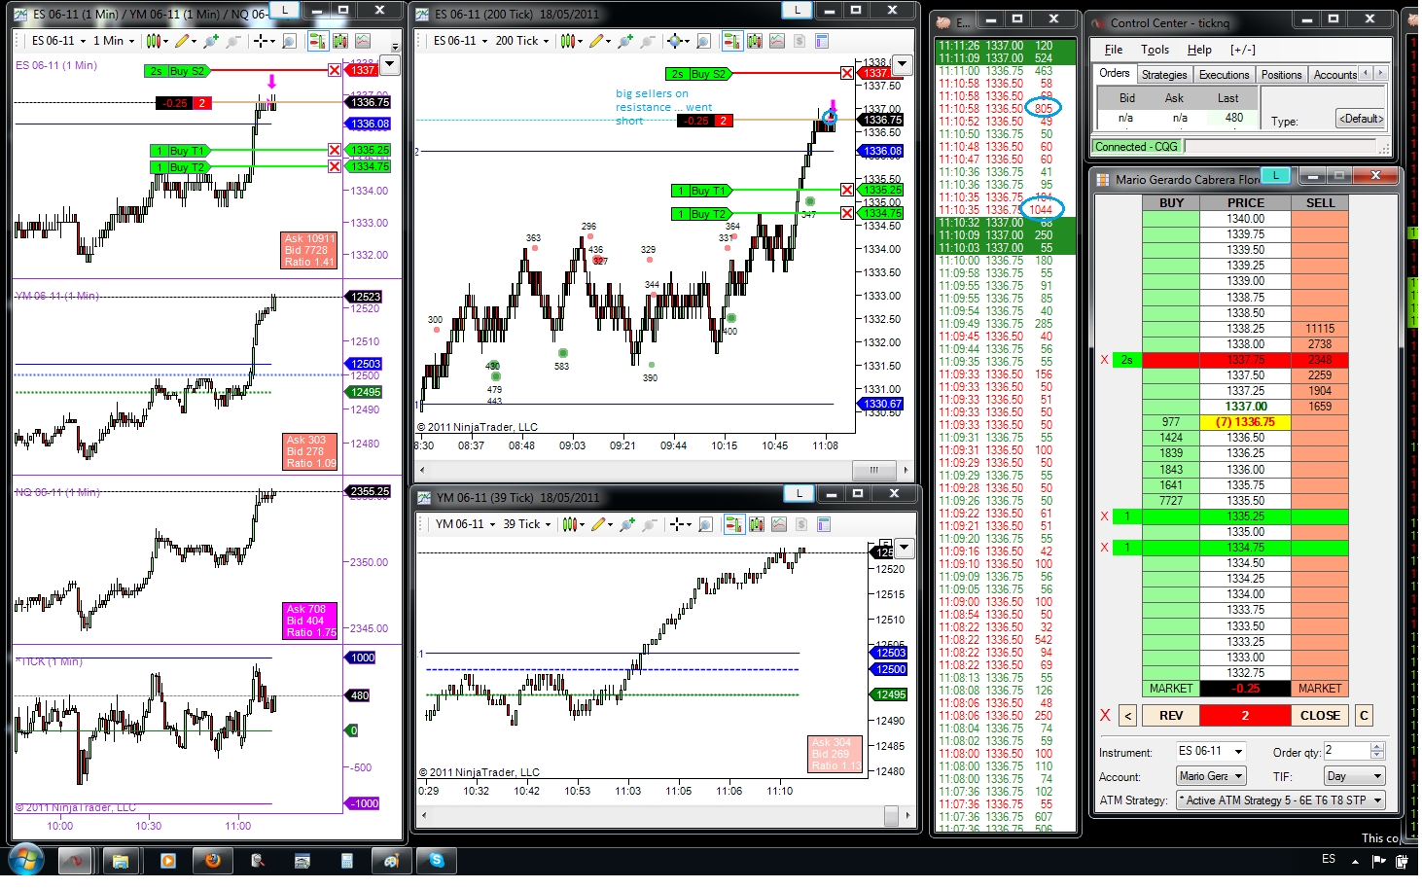Cancel the Buy T2 order on ES 200 Tick chart
This screenshot has width=1422, height=889.
[x=847, y=214]
